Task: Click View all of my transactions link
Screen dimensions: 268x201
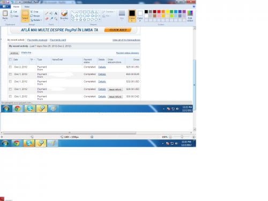Action: click(126, 40)
